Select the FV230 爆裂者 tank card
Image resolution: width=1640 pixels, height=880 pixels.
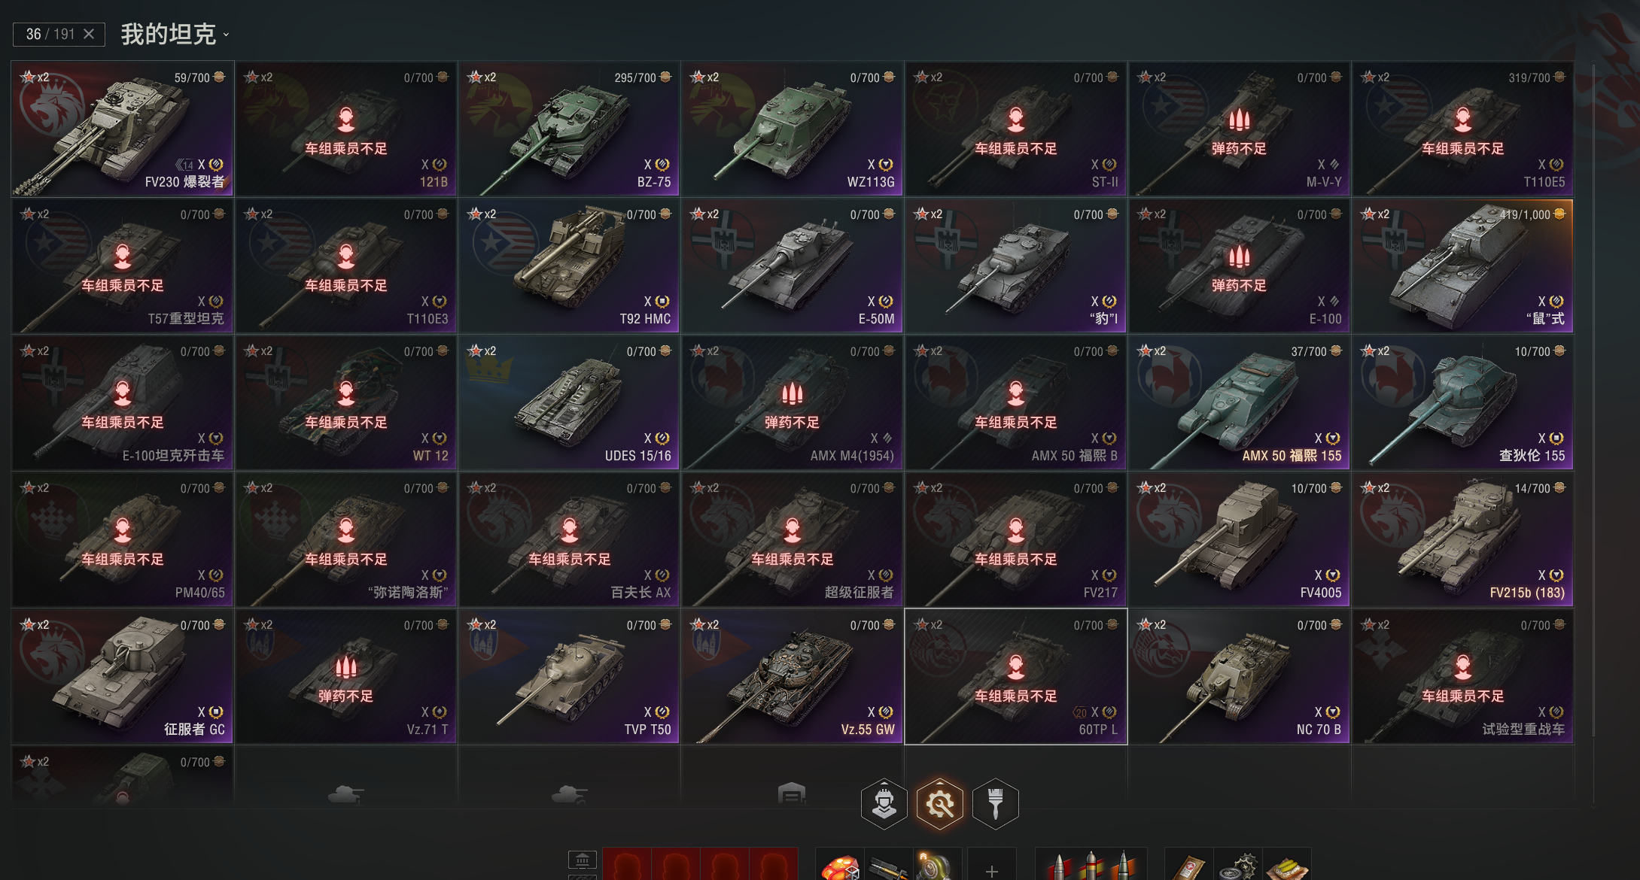(x=123, y=129)
